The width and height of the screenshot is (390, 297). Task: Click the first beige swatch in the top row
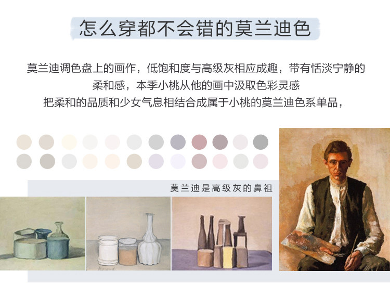tap(24, 142)
